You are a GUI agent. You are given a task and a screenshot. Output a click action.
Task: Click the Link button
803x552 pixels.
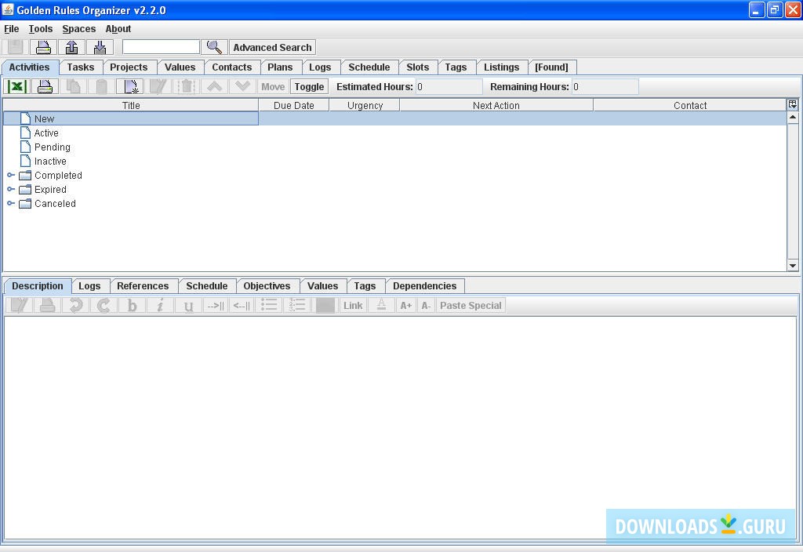coord(353,305)
